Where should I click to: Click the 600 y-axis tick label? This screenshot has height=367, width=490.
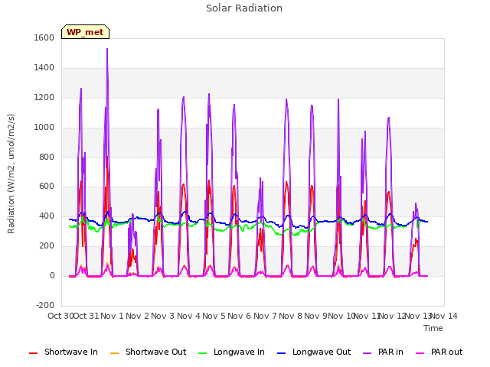point(47,187)
